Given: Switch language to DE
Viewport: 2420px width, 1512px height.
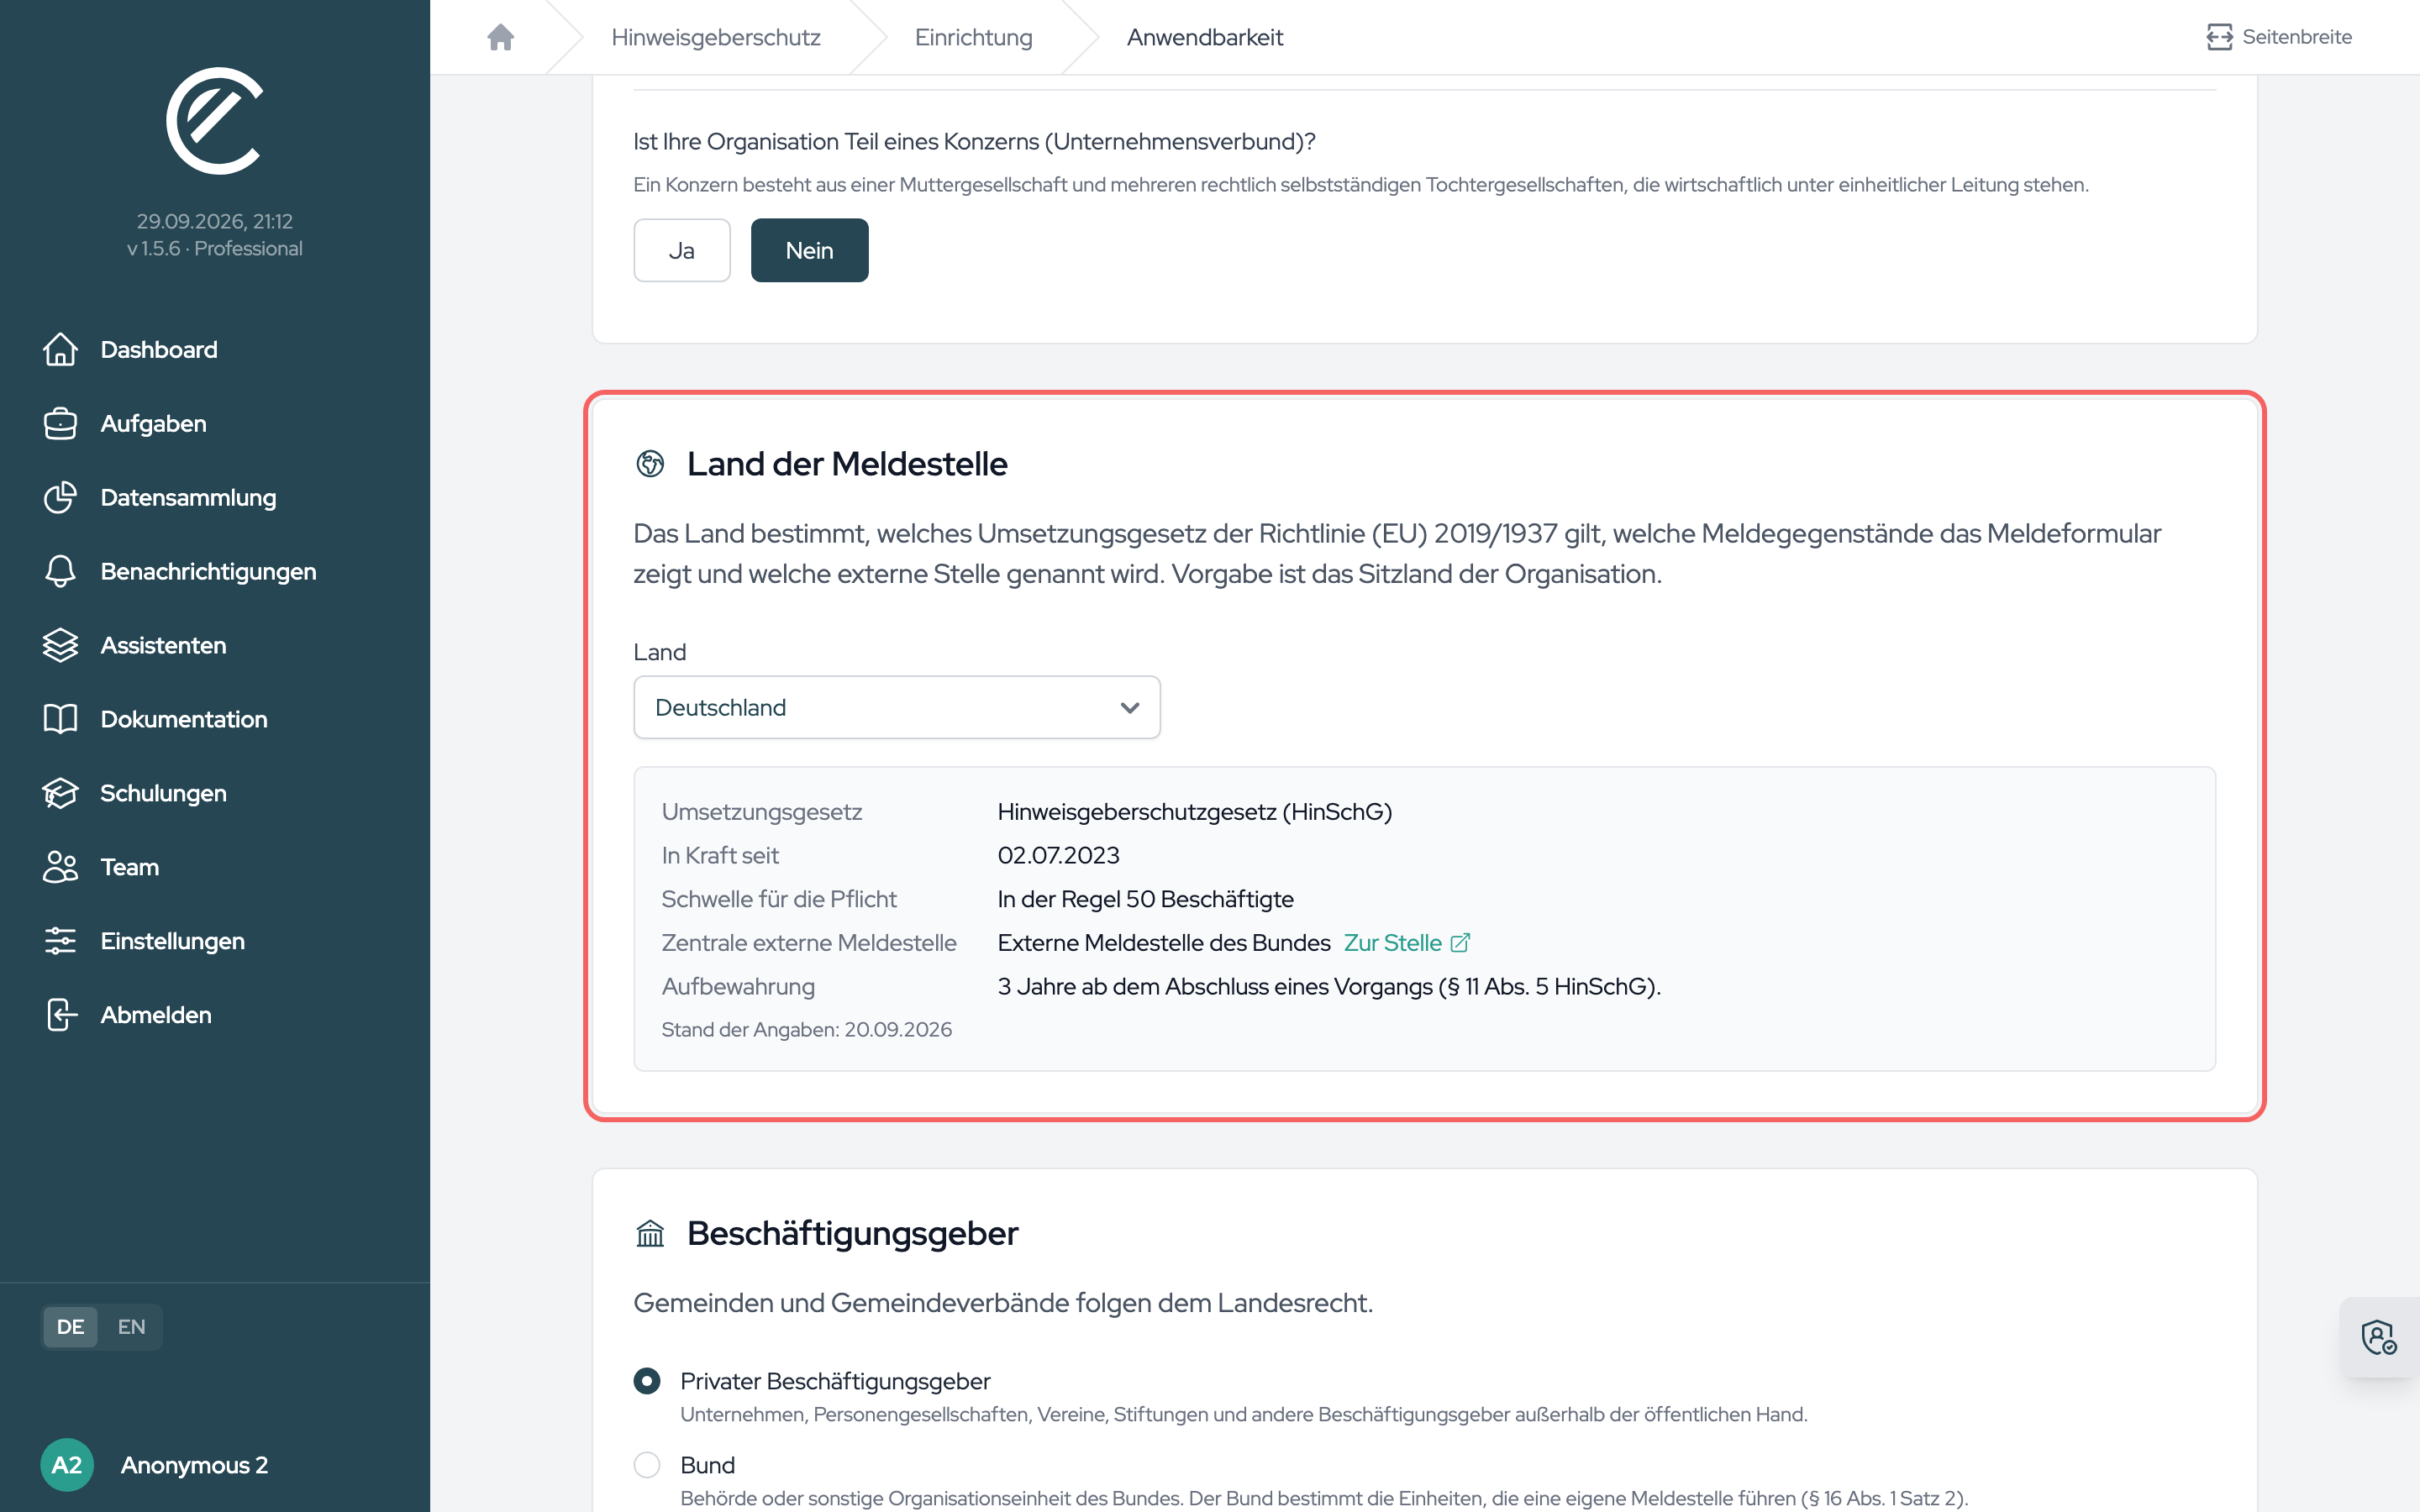Looking at the screenshot, I should click(70, 1327).
